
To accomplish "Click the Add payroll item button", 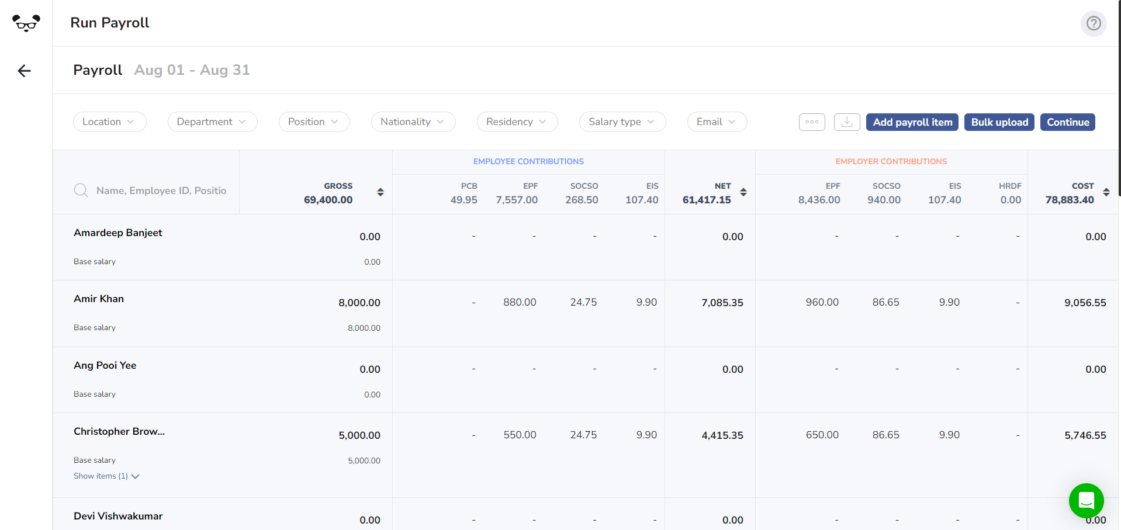I will 911,122.
